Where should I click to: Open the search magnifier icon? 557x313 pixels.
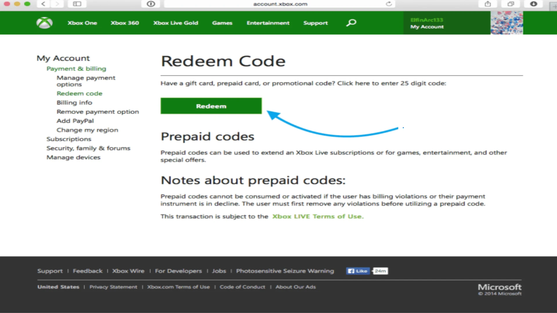(351, 23)
